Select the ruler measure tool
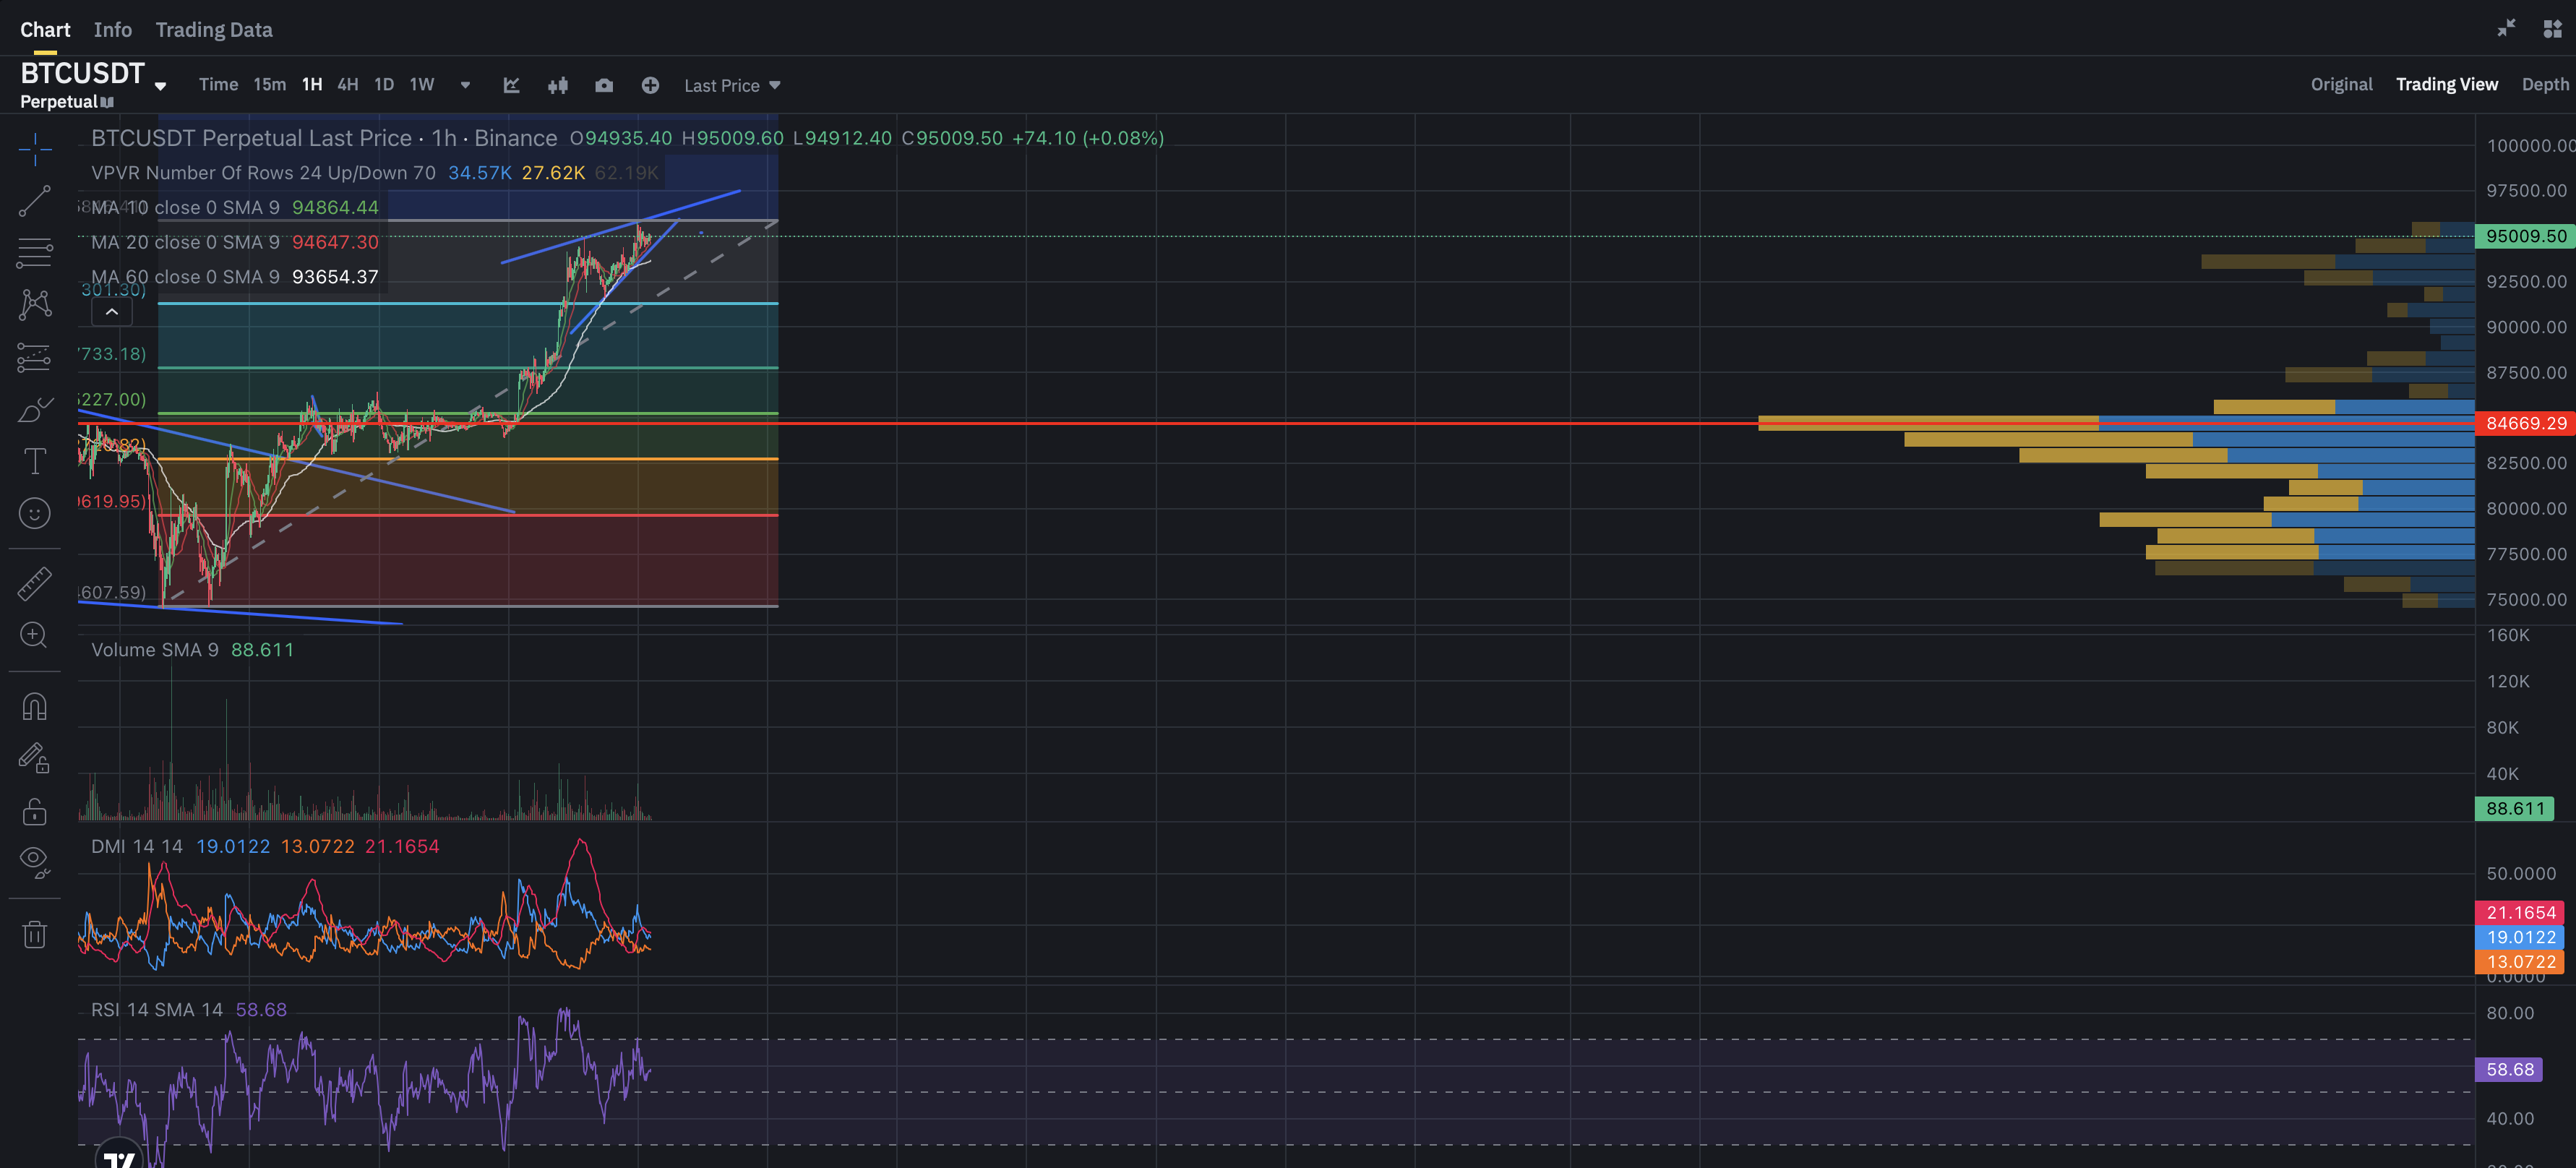The width and height of the screenshot is (2576, 1168). [34, 584]
